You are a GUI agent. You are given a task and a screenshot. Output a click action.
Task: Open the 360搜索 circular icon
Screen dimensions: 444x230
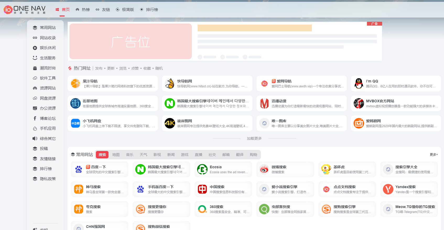click(x=202, y=209)
